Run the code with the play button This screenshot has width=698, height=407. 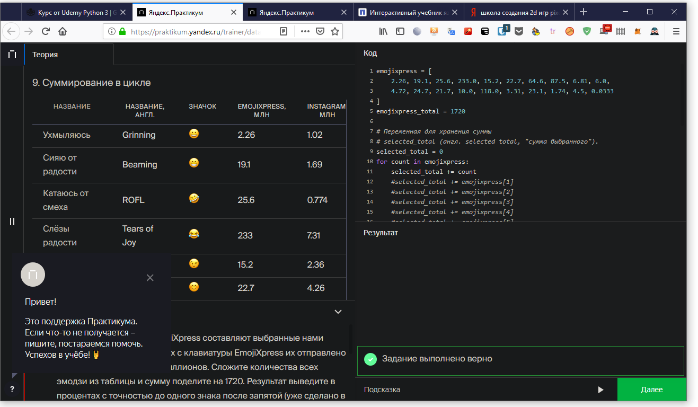point(600,390)
